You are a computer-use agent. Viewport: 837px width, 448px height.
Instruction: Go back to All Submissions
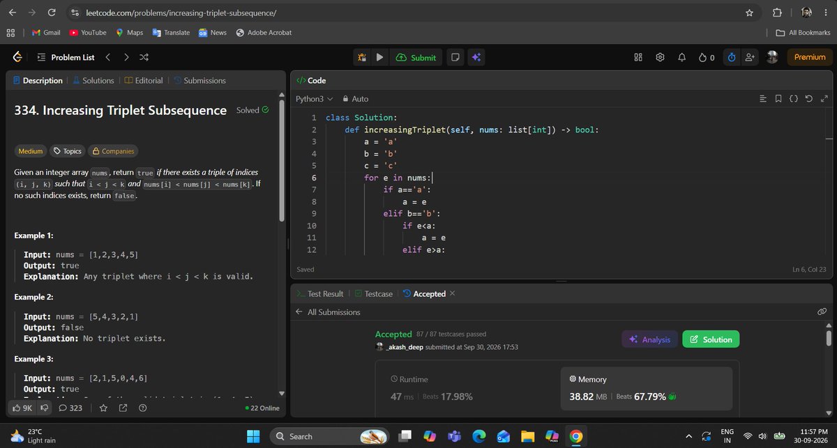[x=328, y=312]
